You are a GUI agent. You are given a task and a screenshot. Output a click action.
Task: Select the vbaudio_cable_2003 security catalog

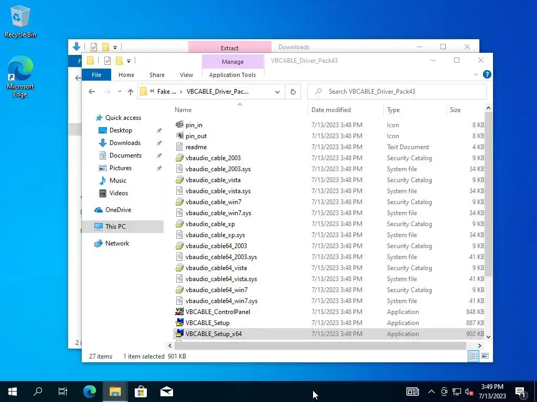point(213,158)
